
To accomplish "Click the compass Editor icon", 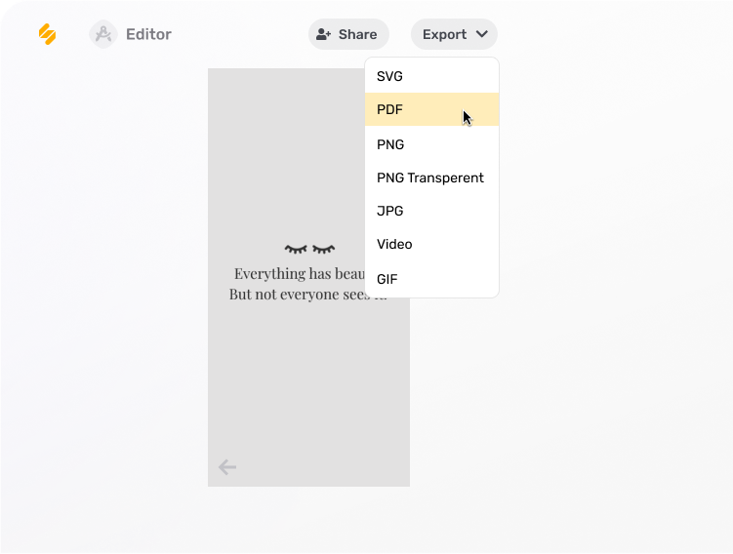I will [102, 34].
